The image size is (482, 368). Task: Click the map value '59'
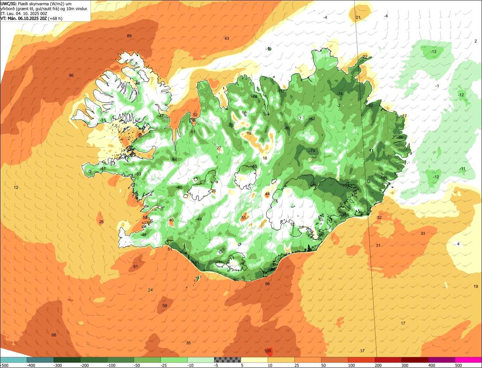(165, 306)
